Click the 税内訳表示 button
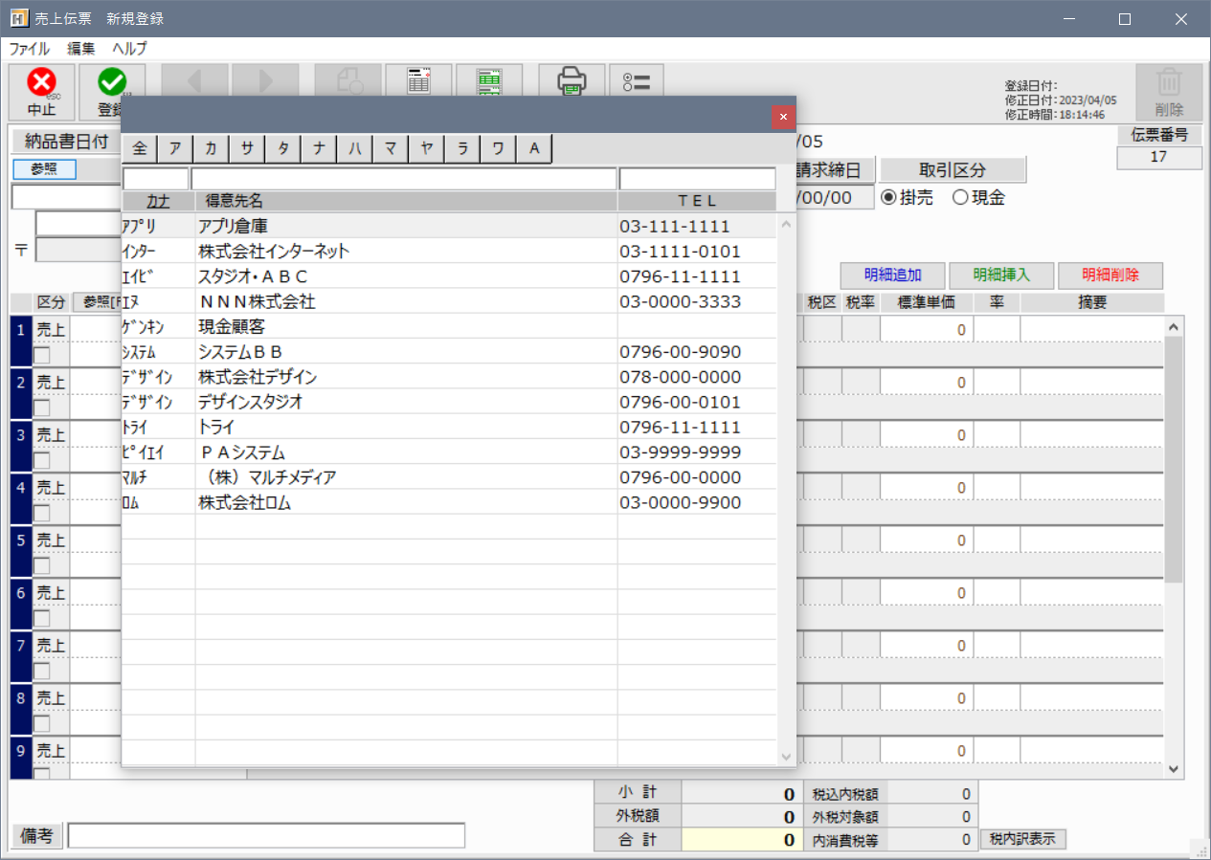The width and height of the screenshot is (1211, 860). point(1022,839)
